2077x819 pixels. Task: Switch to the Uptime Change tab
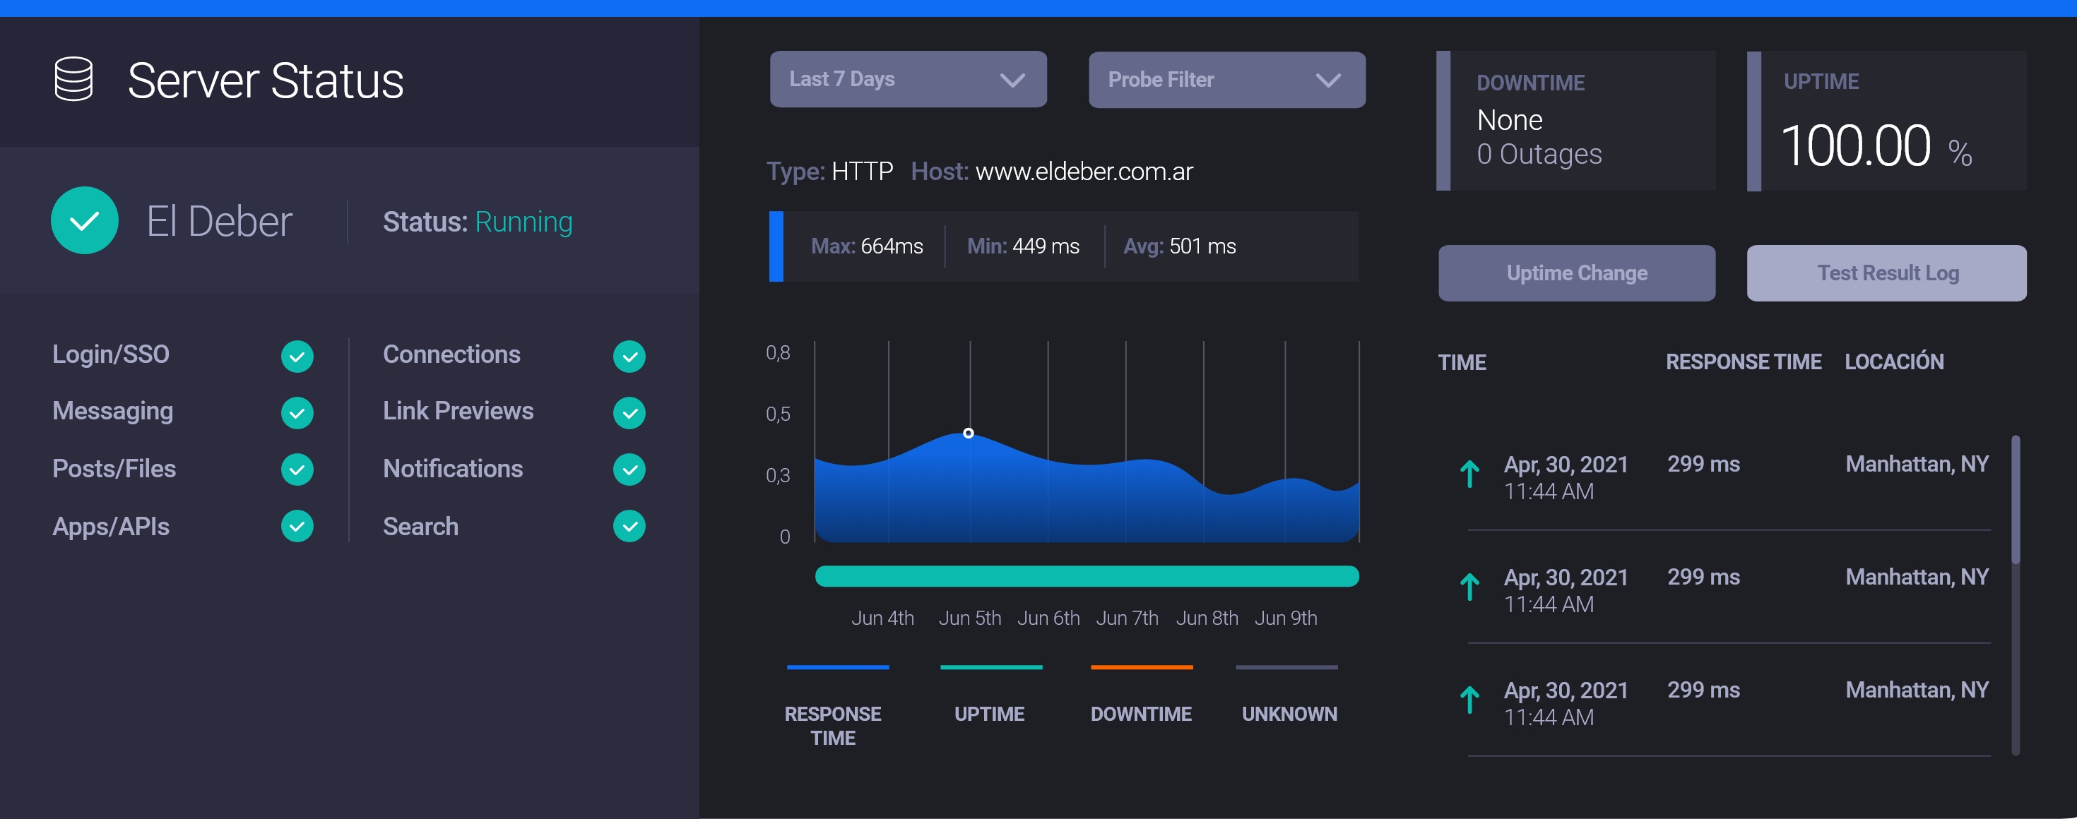1576,273
